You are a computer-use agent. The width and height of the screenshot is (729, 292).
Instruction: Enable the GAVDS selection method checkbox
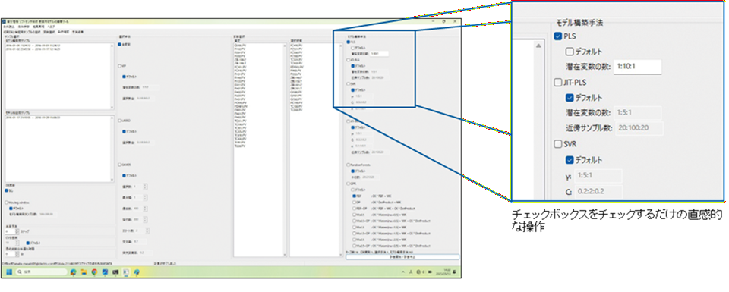click(120, 164)
